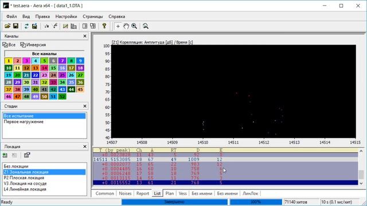This screenshot has height=206, width=367.
Task: Toggle channel 33 swatch
Action: [53, 82]
